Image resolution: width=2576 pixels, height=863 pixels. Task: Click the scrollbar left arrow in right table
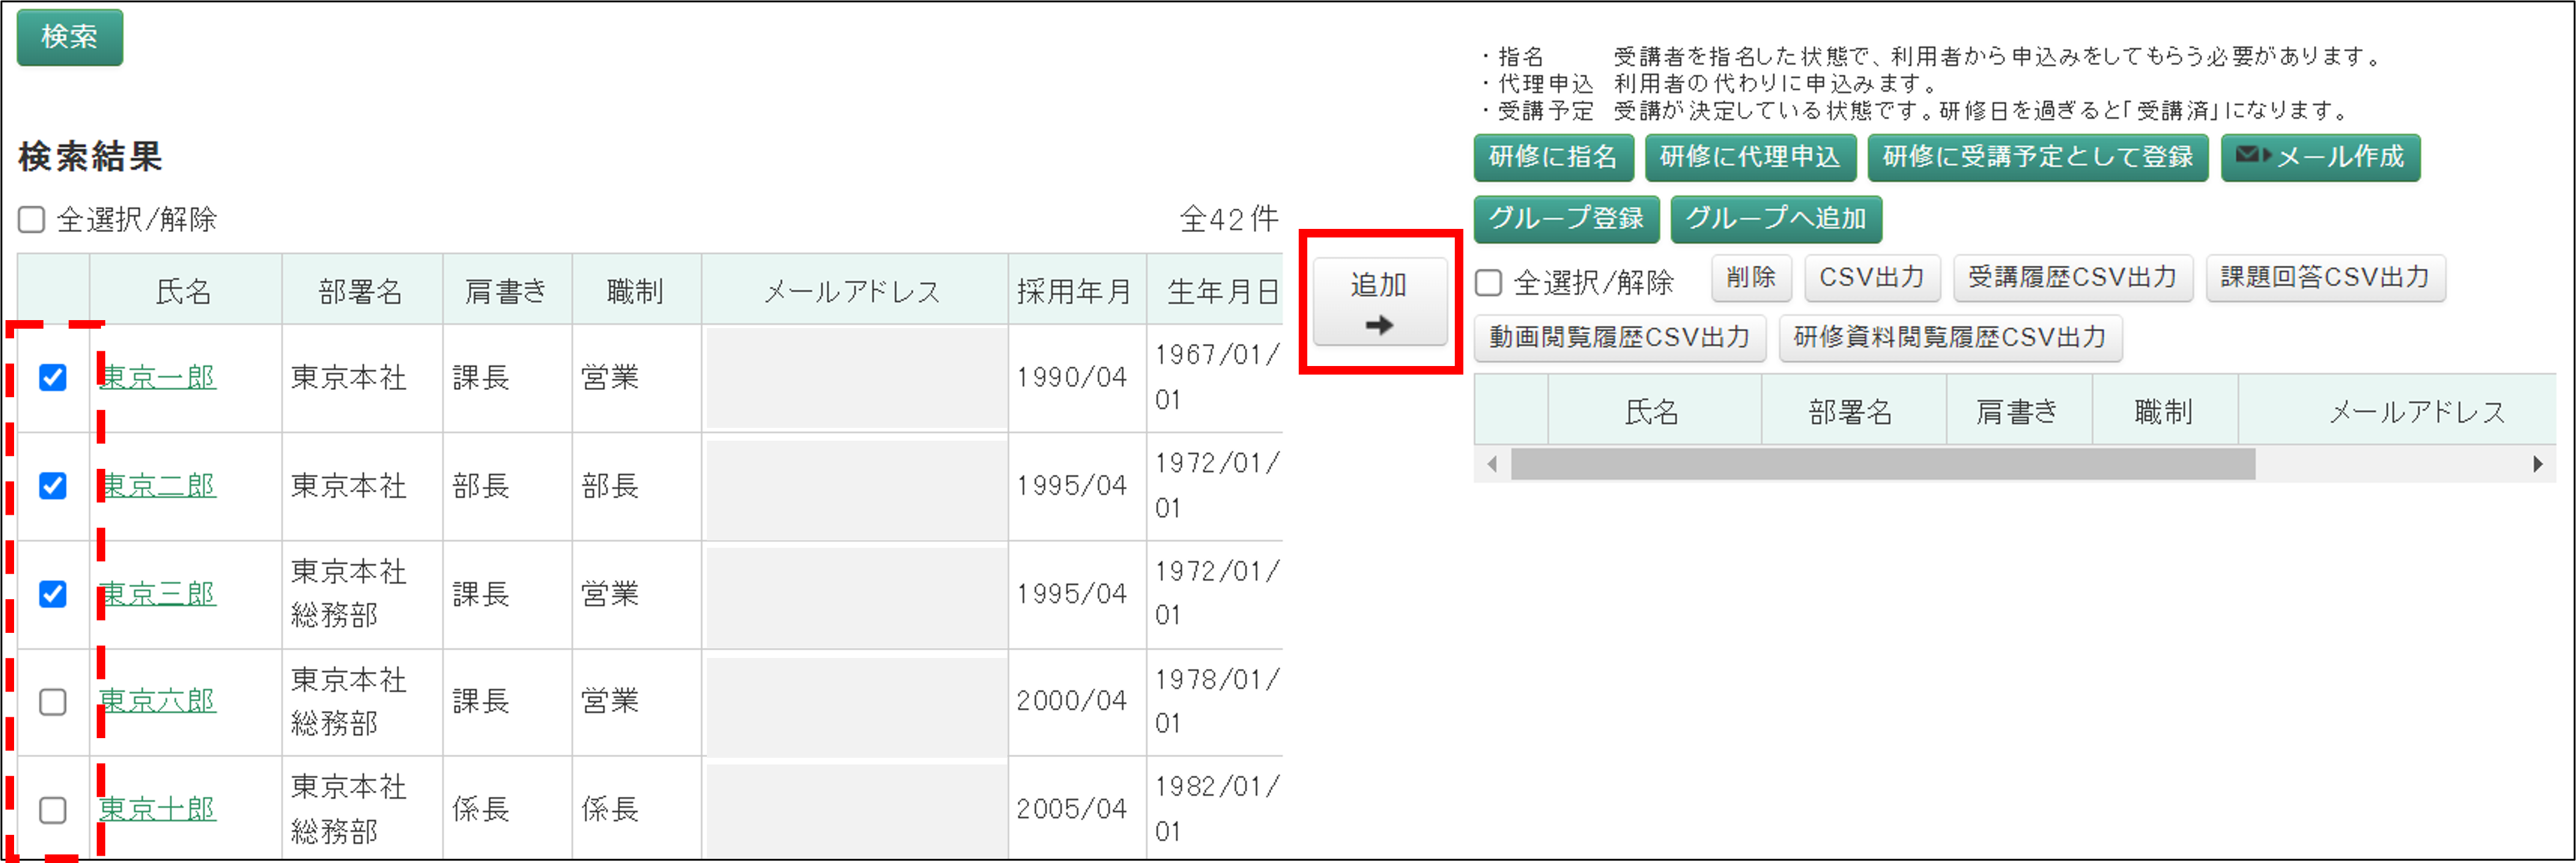coord(1492,464)
